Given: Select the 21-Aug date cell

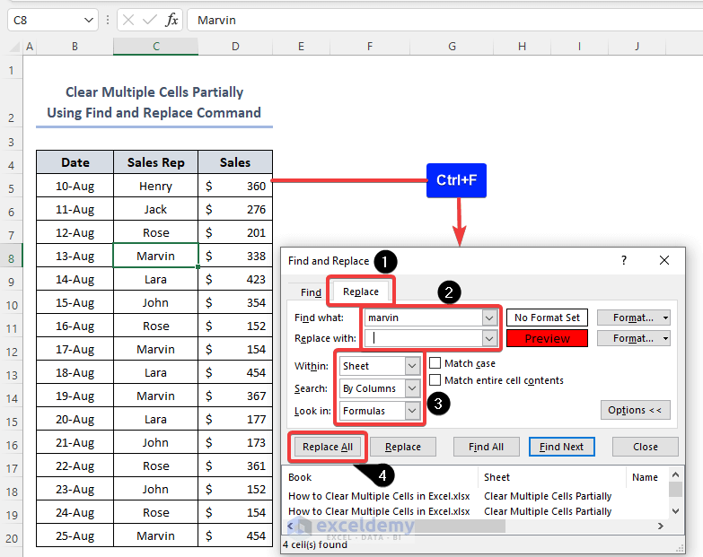Looking at the screenshot, I should [75, 442].
